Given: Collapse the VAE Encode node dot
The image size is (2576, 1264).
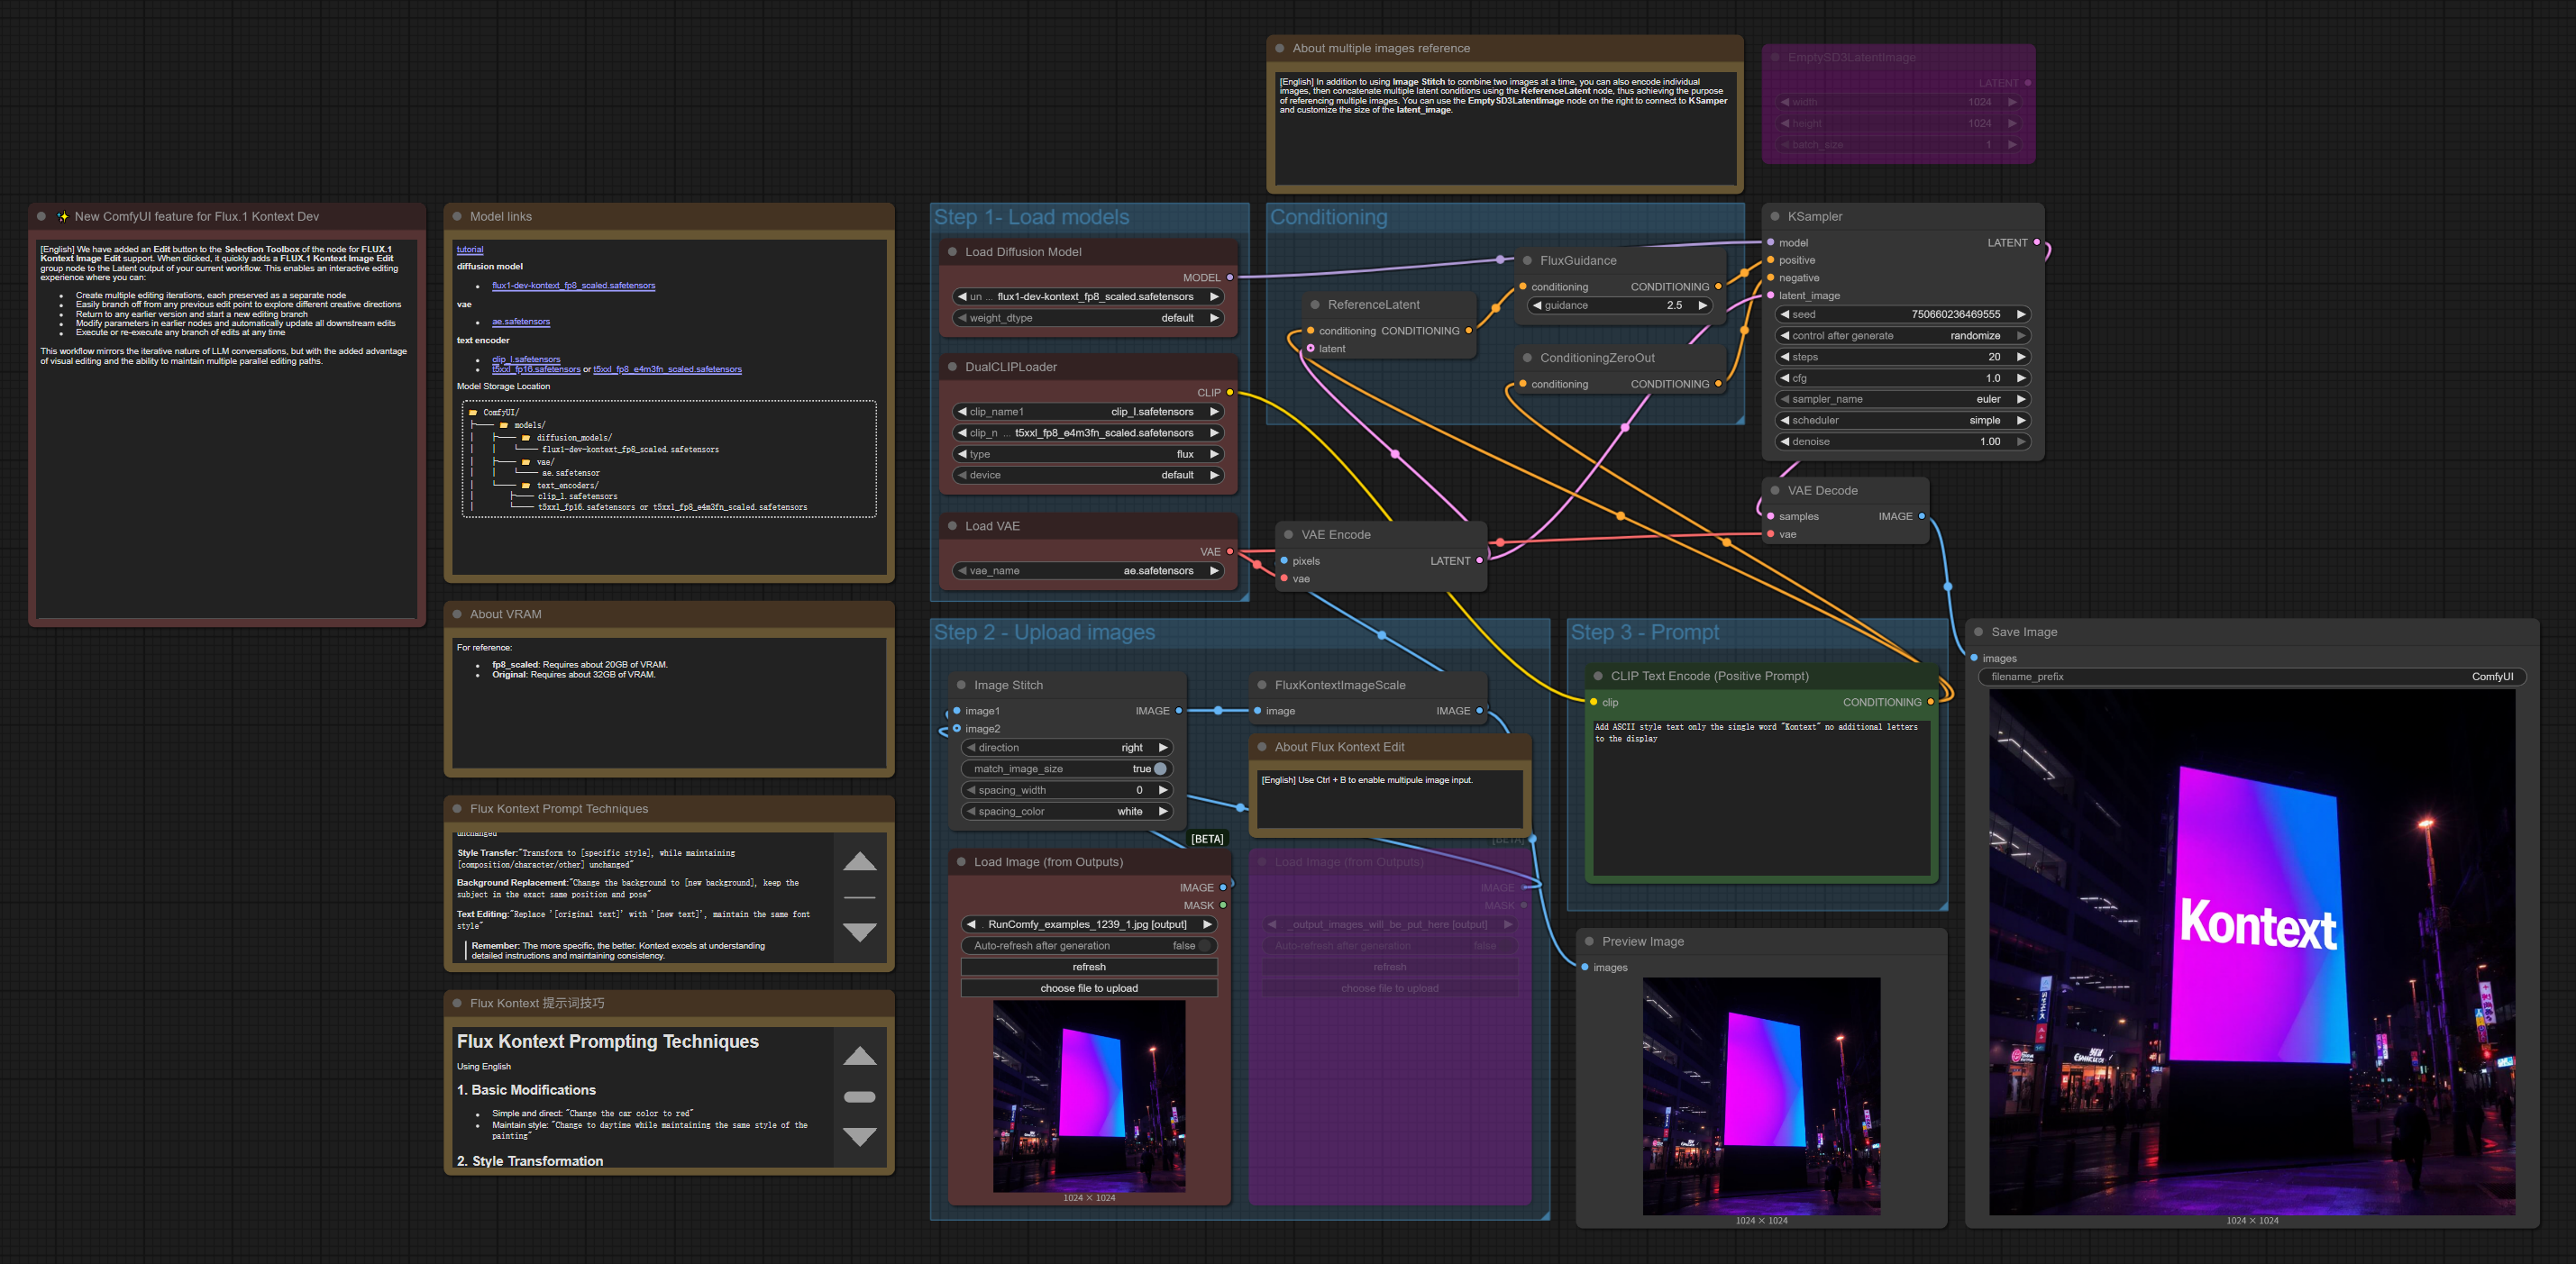Looking at the screenshot, I should (x=1289, y=534).
